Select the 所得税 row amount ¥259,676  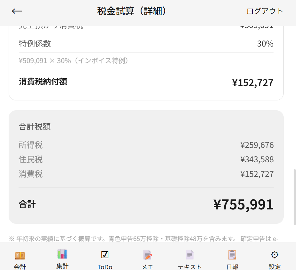[257, 145]
